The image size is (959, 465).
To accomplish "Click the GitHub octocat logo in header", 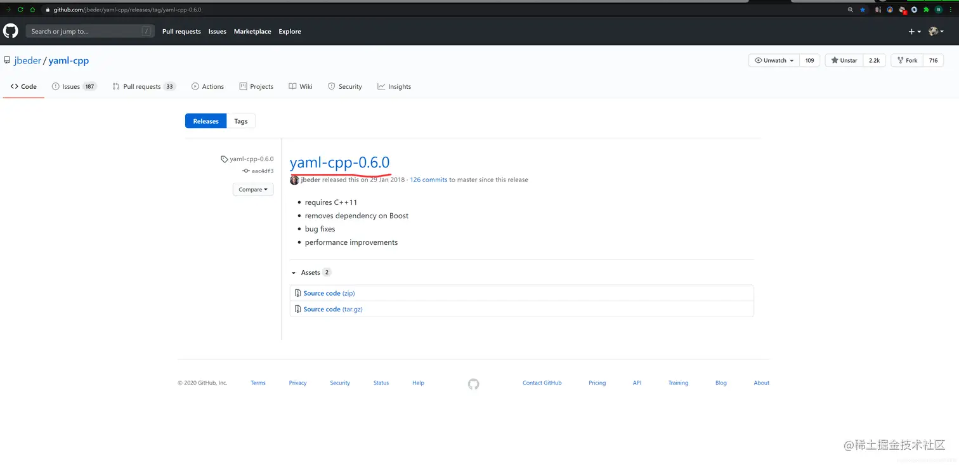I will pos(11,31).
